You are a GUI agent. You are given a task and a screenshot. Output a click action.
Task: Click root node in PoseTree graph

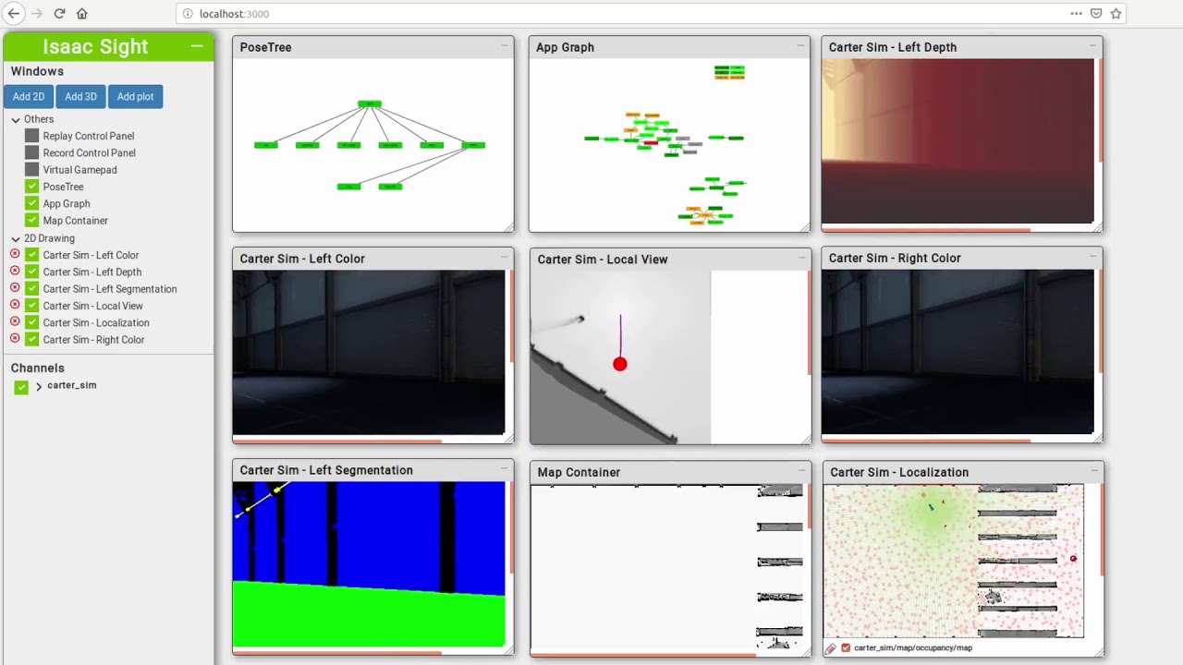370,103
